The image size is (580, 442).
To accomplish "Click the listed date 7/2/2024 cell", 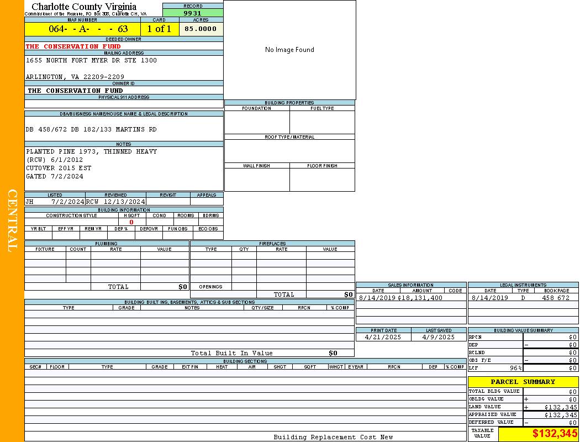I will [67, 202].
